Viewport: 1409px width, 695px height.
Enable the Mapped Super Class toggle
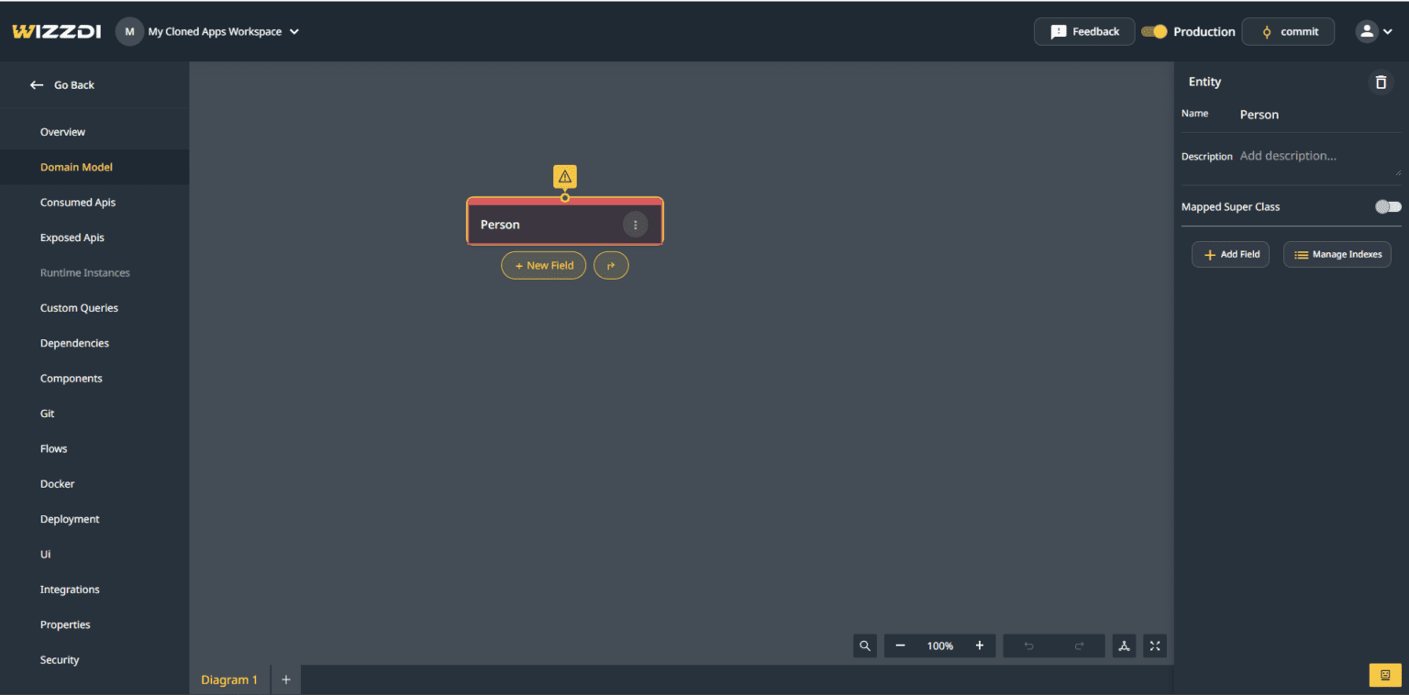[1388, 207]
